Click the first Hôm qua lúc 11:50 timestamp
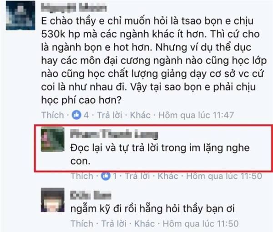The height and width of the screenshot is (232, 273). point(224,176)
